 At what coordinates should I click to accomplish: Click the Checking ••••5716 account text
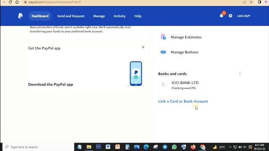183,88
